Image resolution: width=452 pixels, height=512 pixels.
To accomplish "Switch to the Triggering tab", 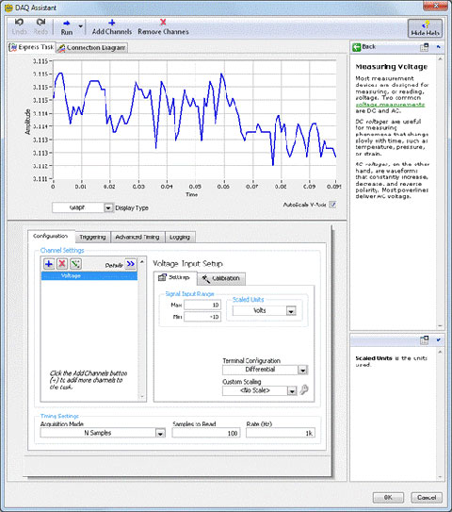I will tap(92, 237).
